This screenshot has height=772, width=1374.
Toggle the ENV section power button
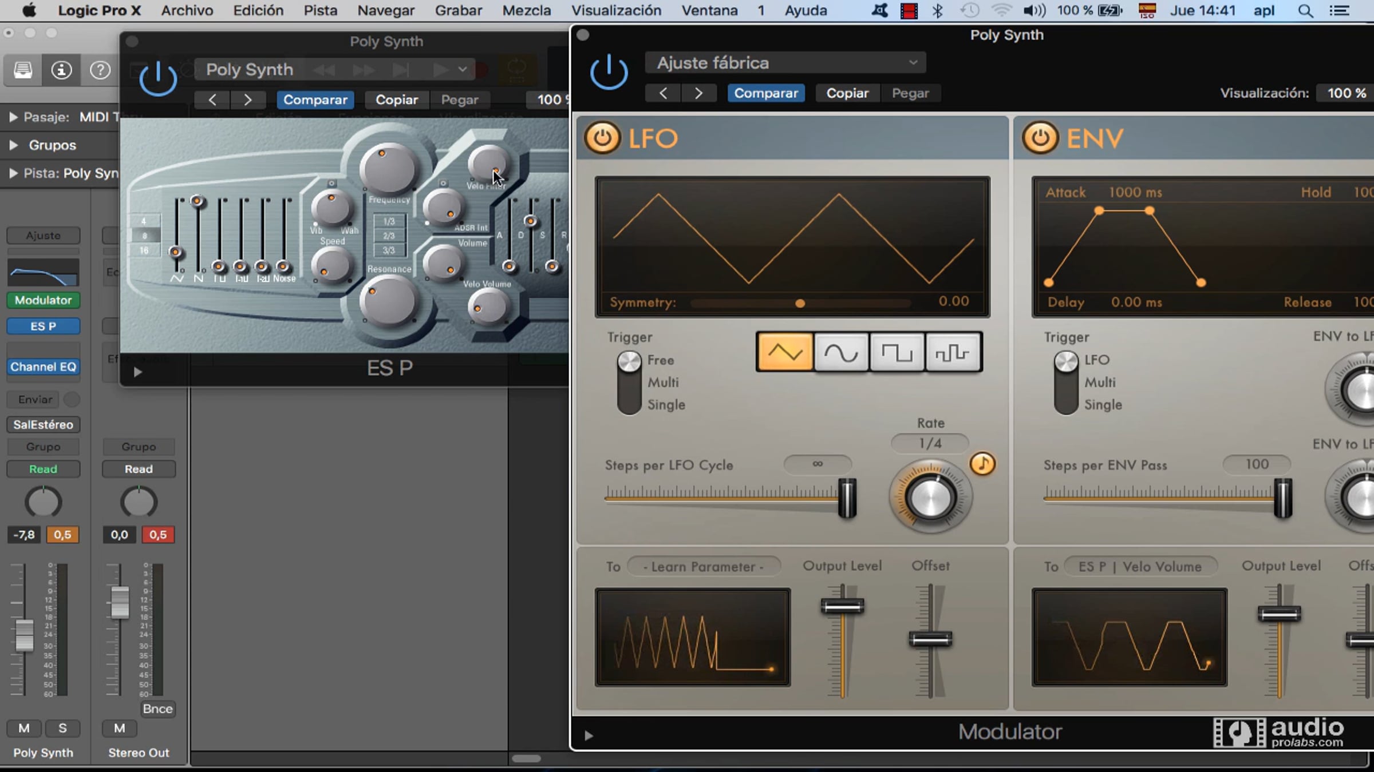coord(1040,138)
